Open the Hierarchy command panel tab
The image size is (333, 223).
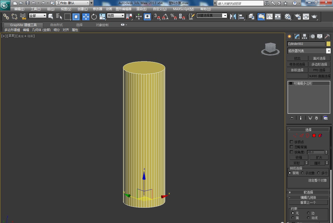(305, 36)
